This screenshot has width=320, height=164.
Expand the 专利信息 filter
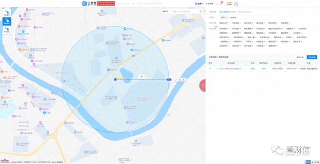click(x=273, y=33)
